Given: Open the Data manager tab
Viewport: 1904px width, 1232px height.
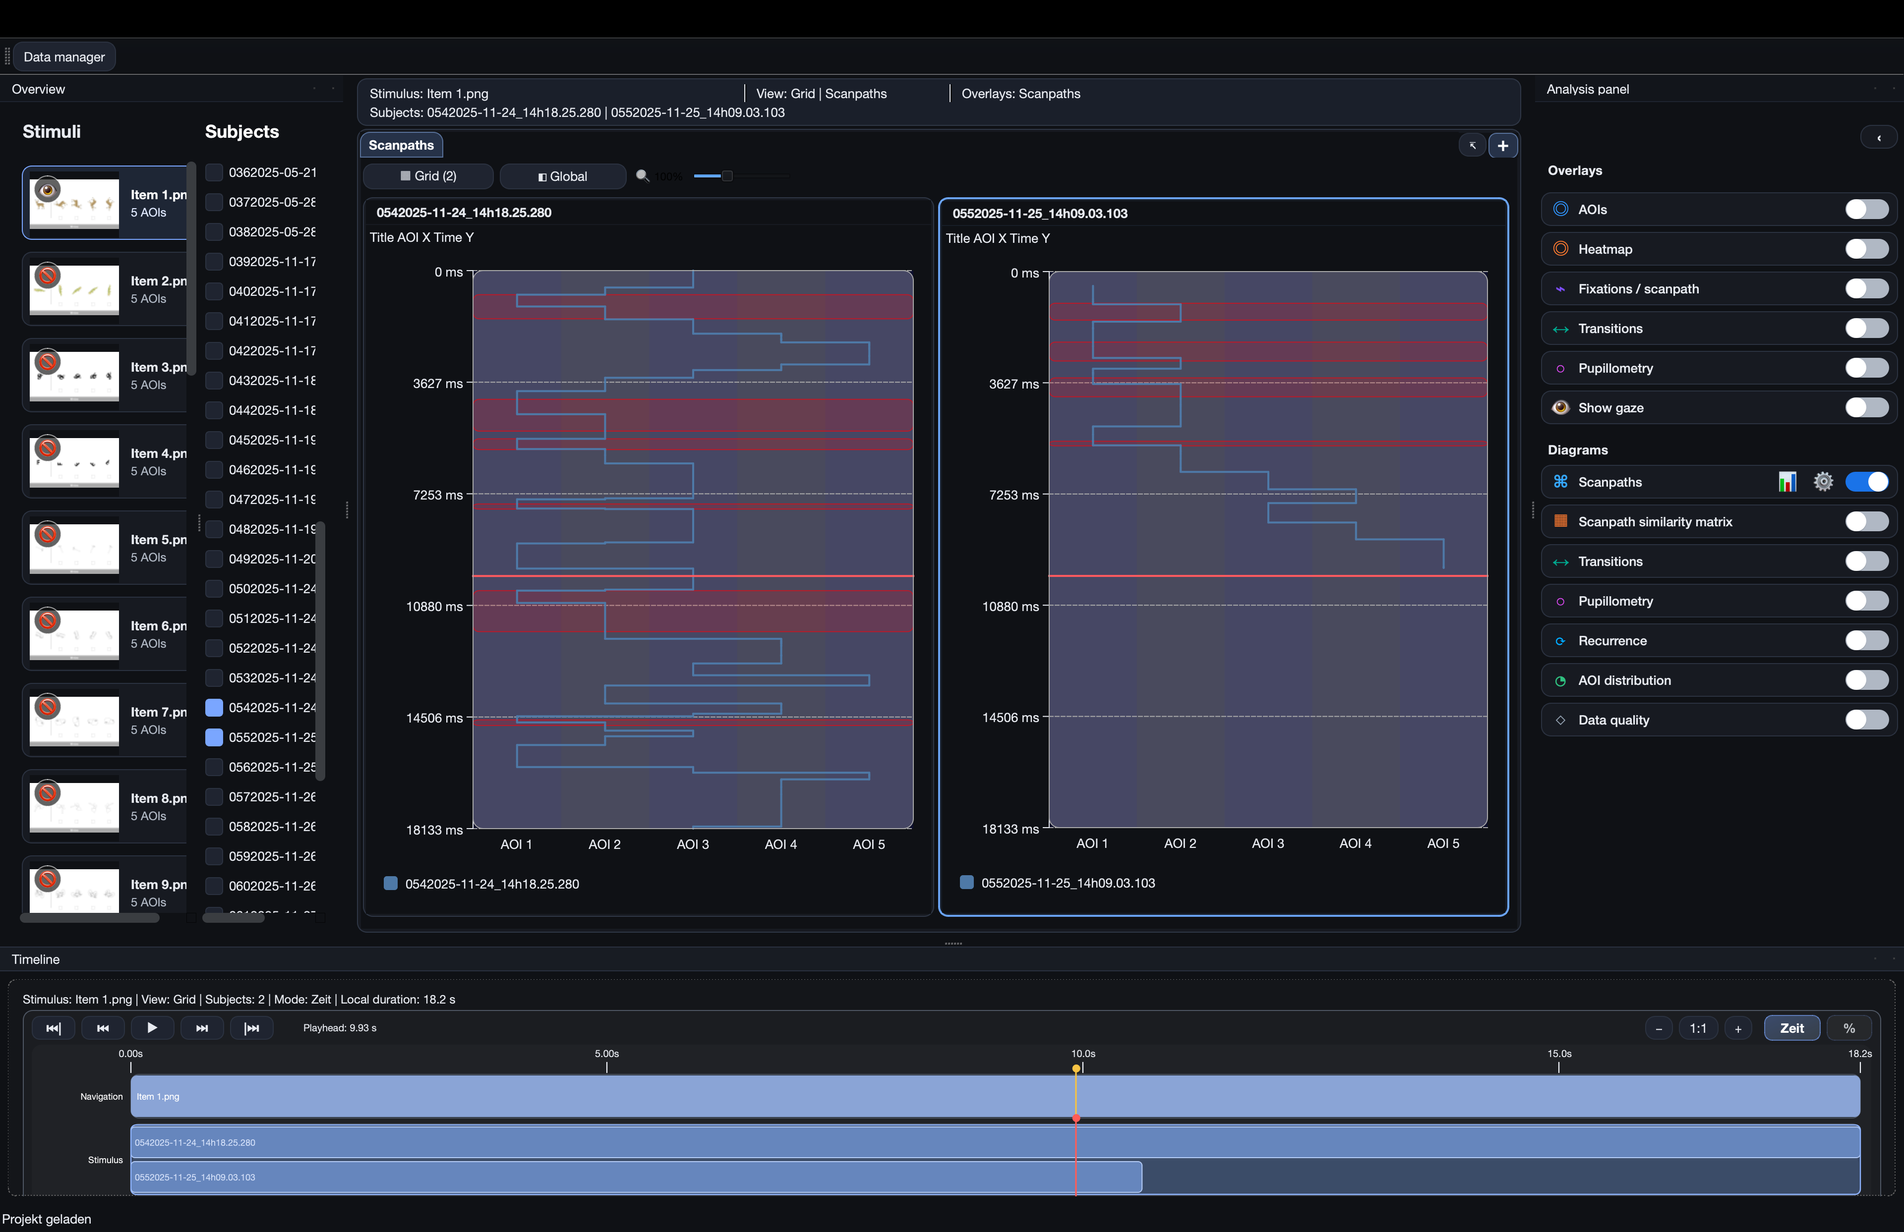Looking at the screenshot, I should tap(64, 57).
